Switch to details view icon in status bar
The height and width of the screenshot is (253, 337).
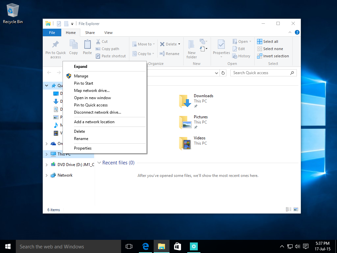tap(289, 209)
